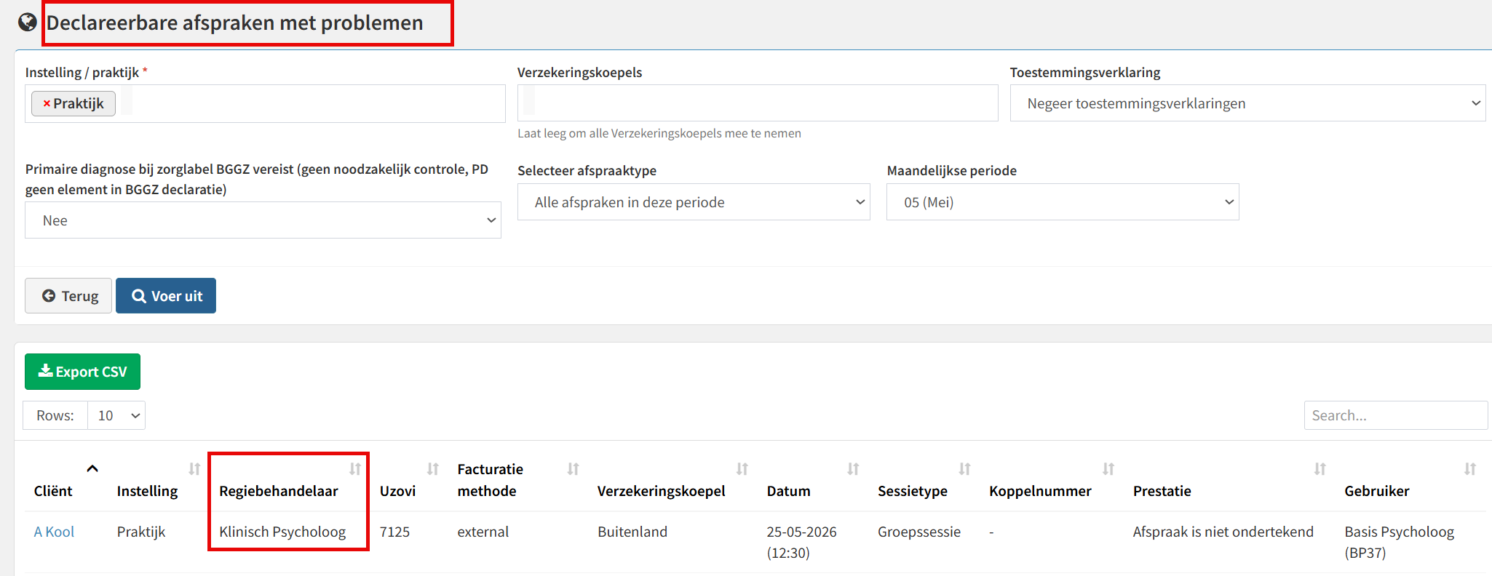Click 'Afspraak is niet ondertekend' cell

[1223, 532]
